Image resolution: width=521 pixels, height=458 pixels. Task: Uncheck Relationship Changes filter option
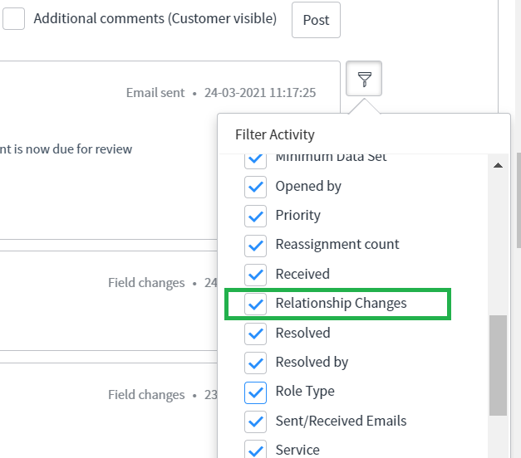[x=256, y=304]
